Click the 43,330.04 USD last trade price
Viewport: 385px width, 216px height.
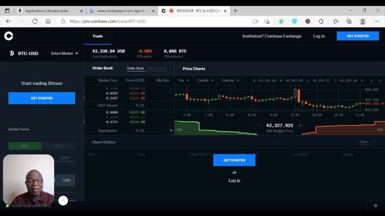point(108,51)
